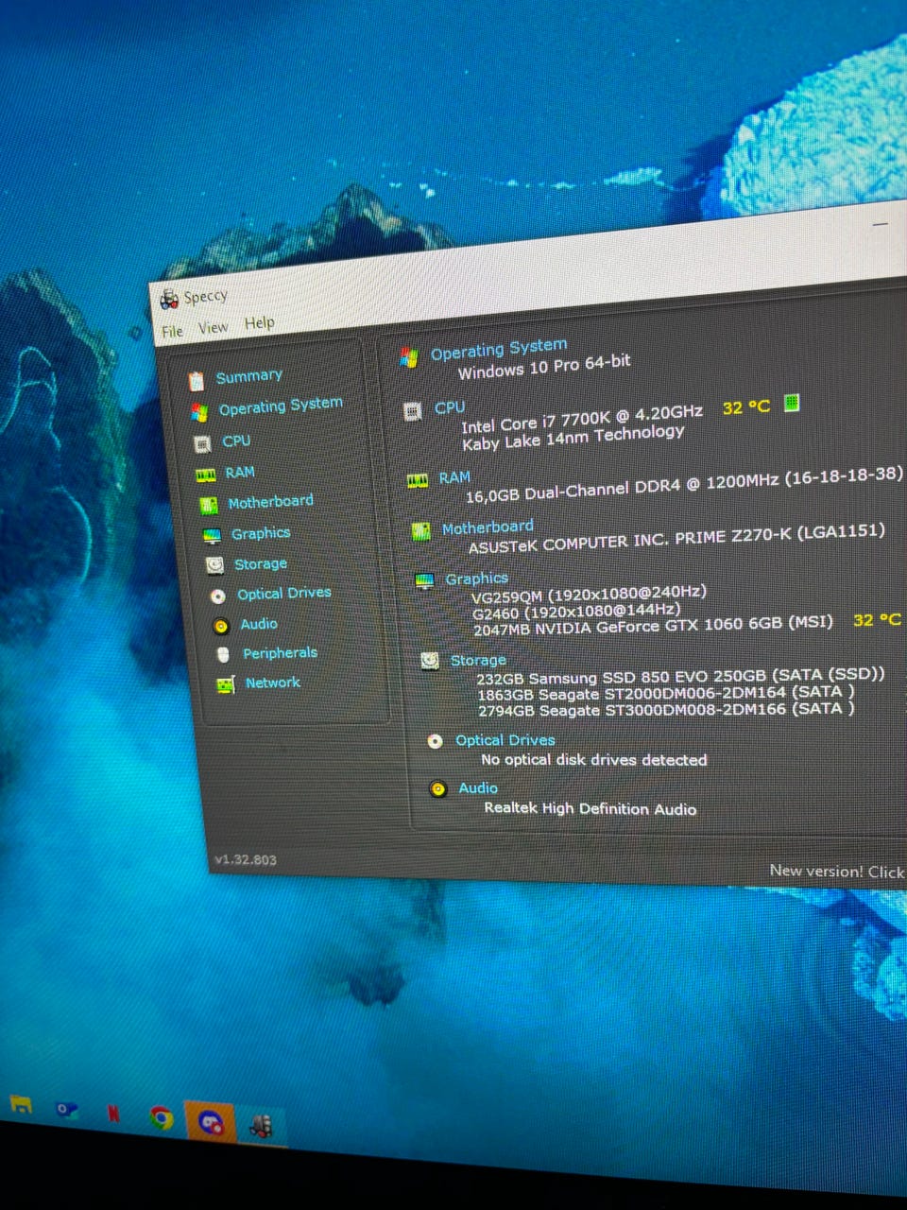Click the Audio heading in summary pane
Viewport: 907px width, 1210px height.
point(478,787)
